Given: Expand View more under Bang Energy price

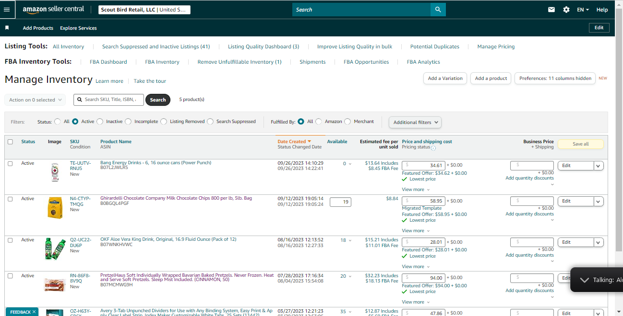Looking at the screenshot, I should click(x=416, y=190).
